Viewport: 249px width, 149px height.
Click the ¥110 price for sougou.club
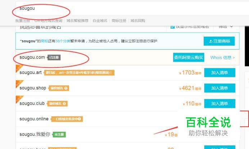(192, 104)
